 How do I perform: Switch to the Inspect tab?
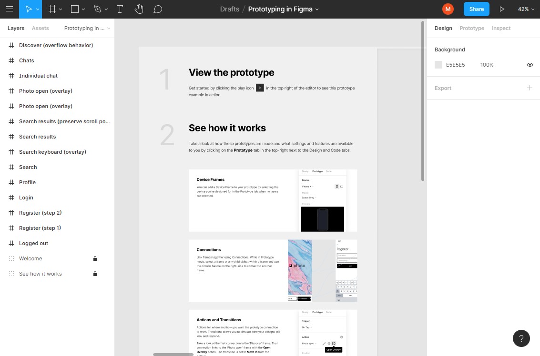point(501,28)
